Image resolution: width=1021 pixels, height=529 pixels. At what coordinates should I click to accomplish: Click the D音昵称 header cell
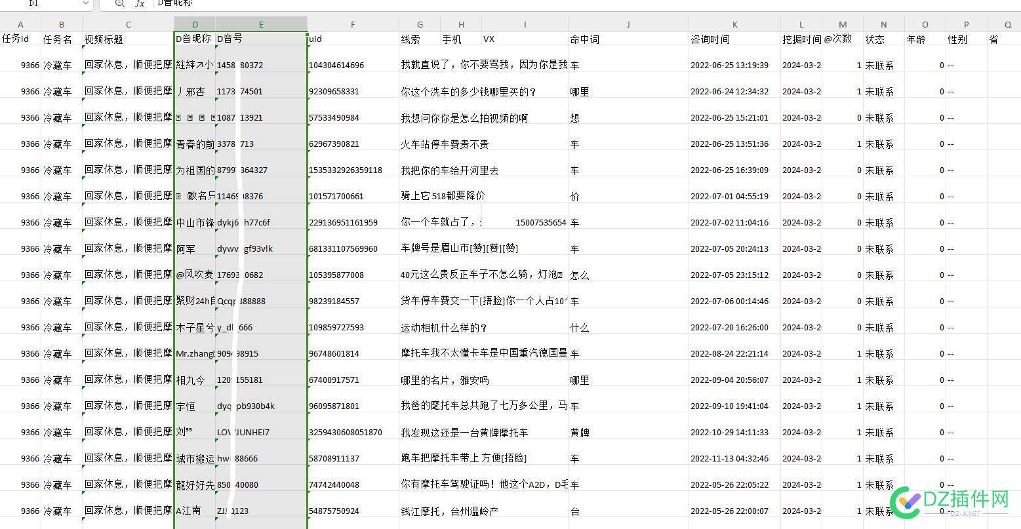[x=195, y=39]
